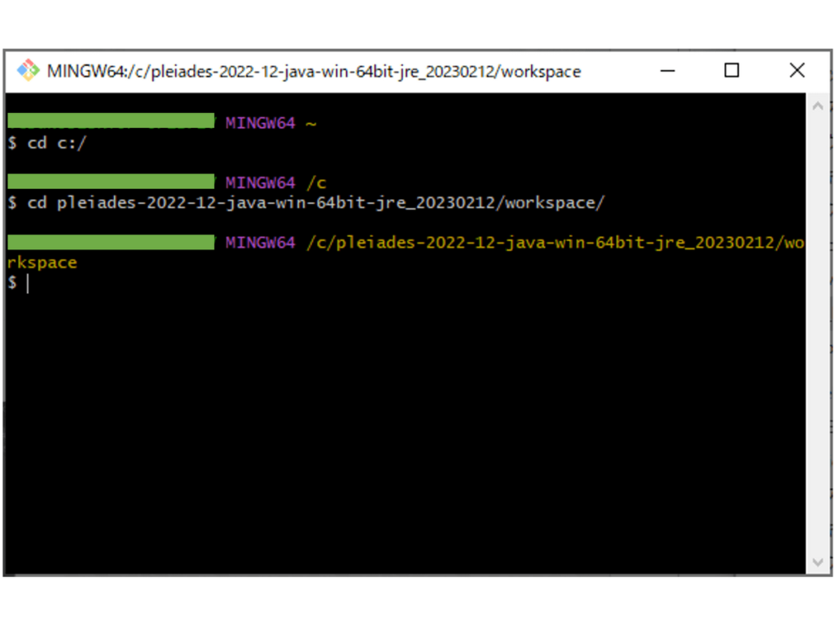This screenshot has height=625, width=834.
Task: Click the 'cd pleiades-2022-12-java-win-64bit-jre_20230212/workspace/' command
Action: 306,203
